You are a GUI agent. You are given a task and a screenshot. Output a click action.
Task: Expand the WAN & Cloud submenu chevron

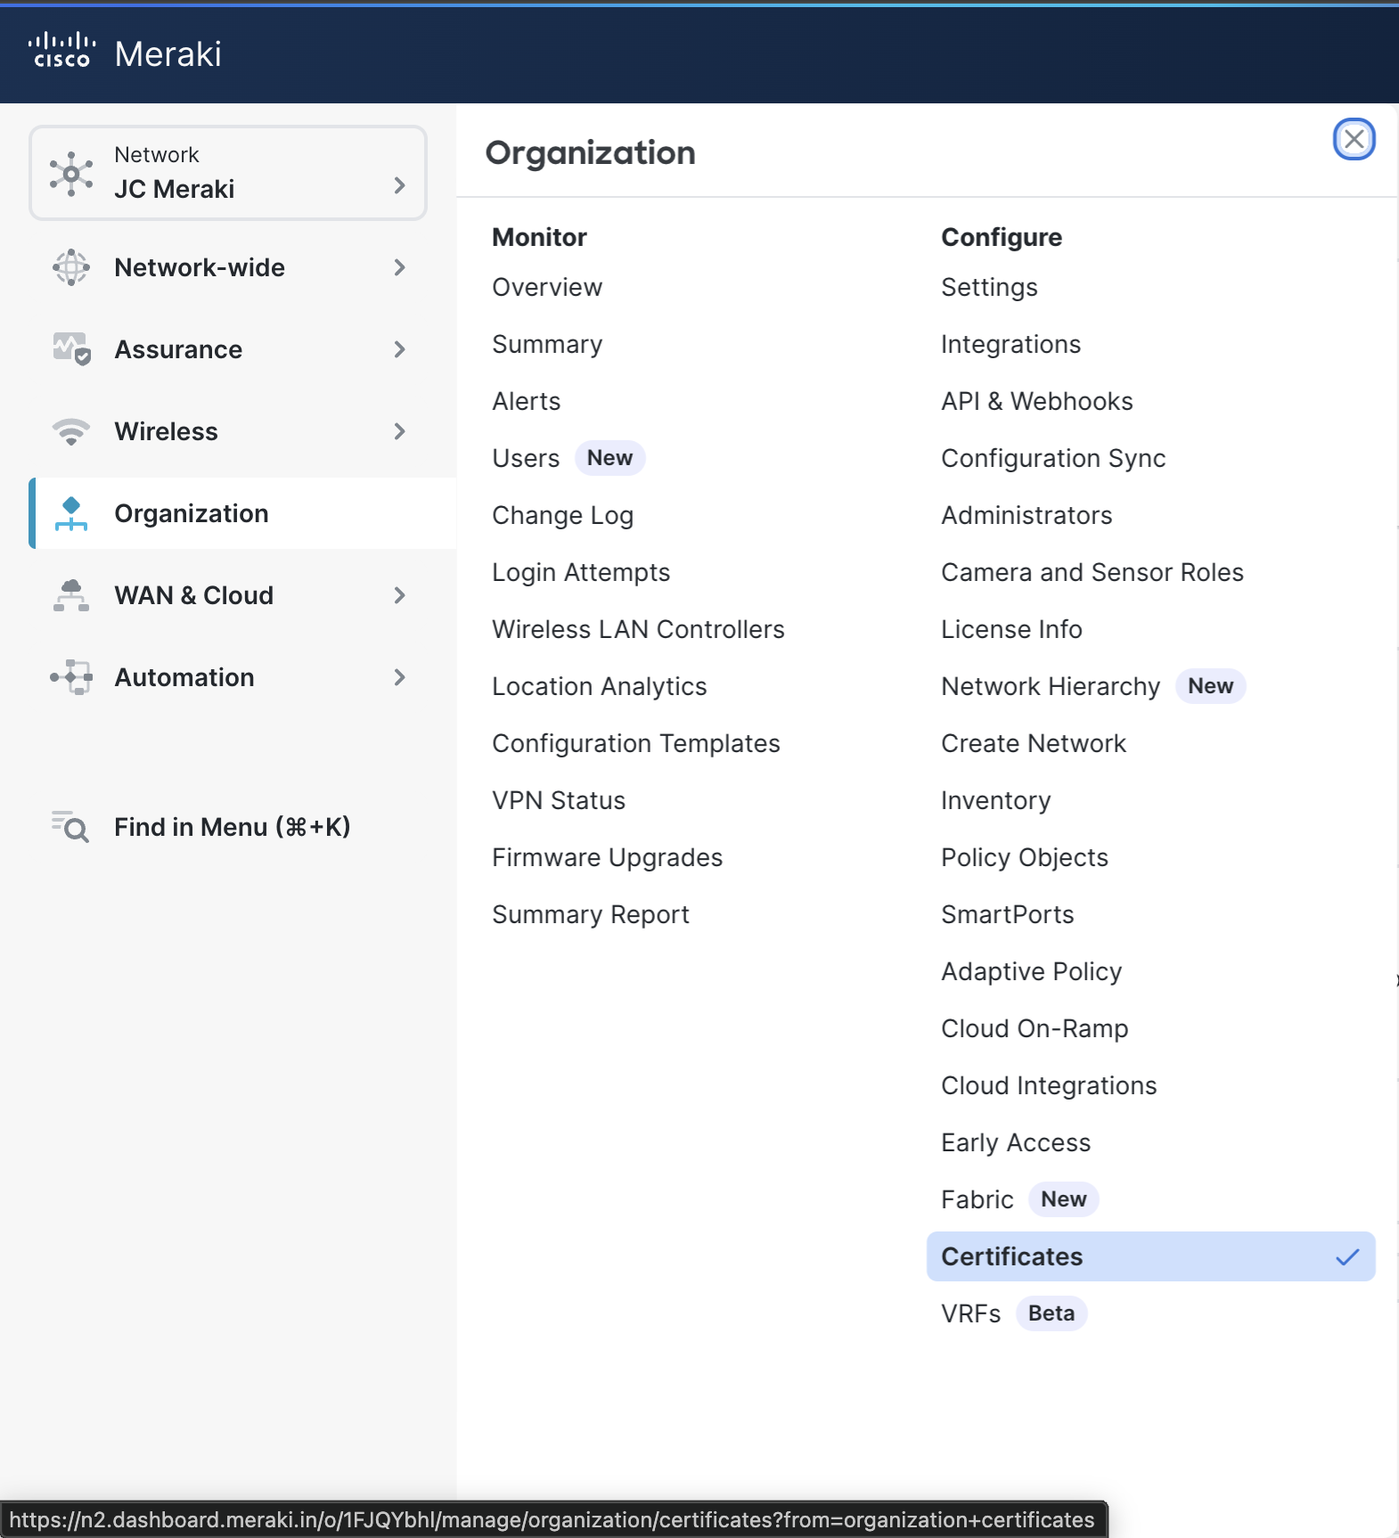pos(399,595)
